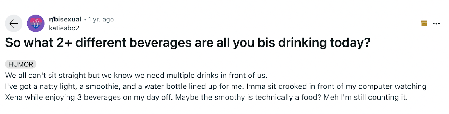
Task: Click the "Meh I'm still counting it." sentence
Action: click(365, 97)
